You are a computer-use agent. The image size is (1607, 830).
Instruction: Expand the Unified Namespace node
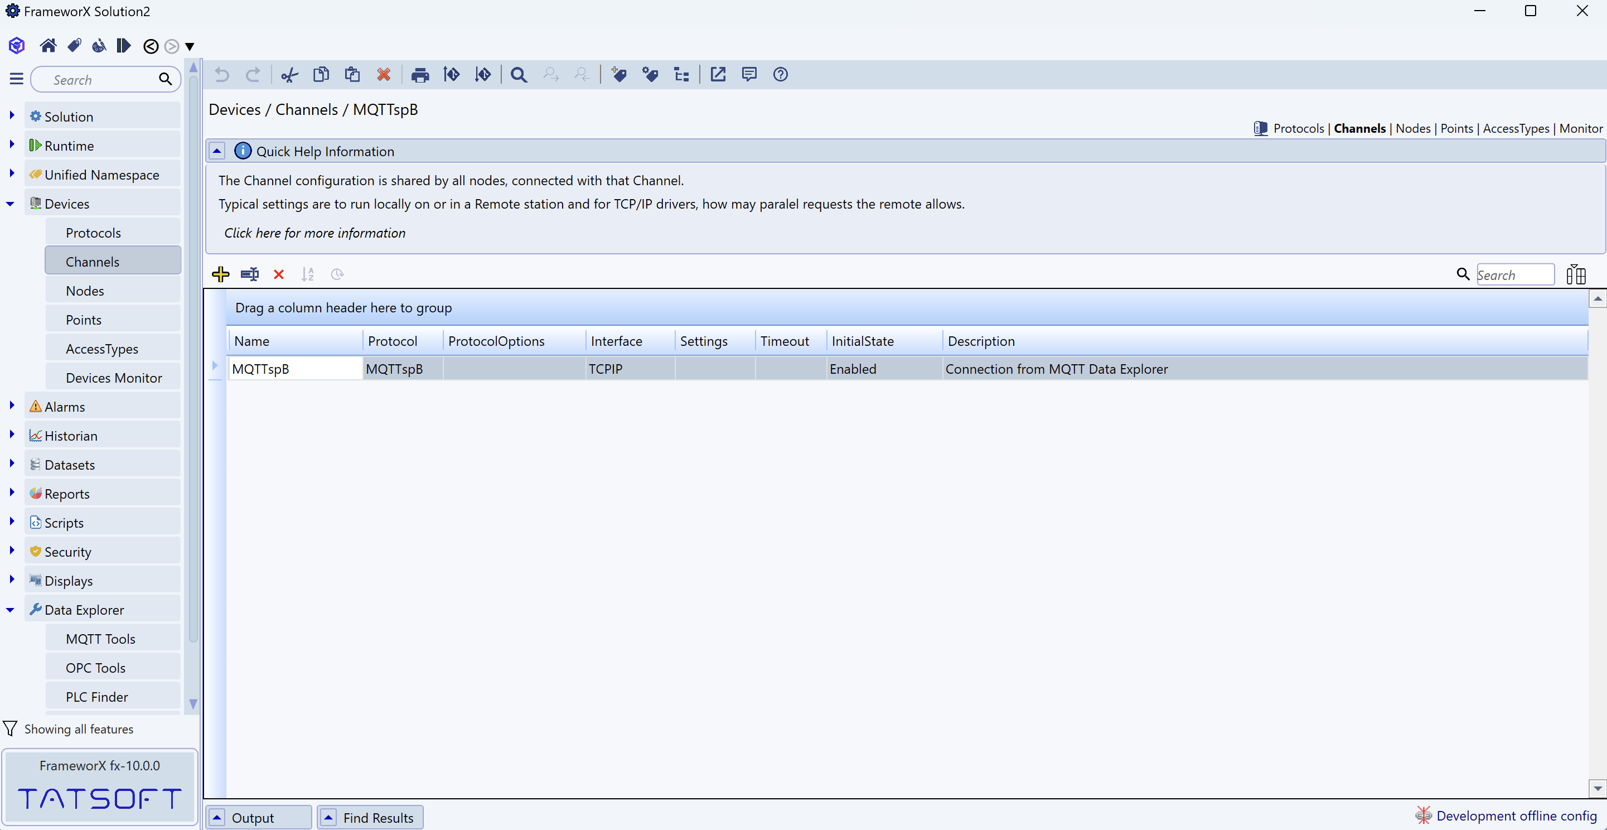11,173
